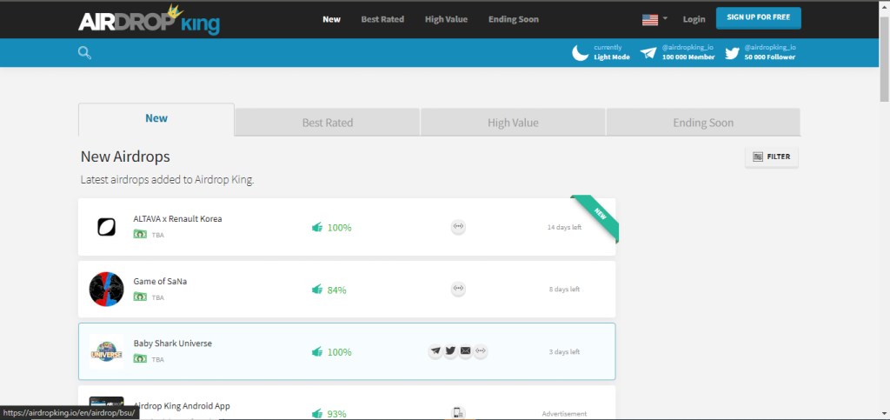Open ALTAVA x Renault Korea airdrop title
Screen dimensions: 890x420
[177, 219]
